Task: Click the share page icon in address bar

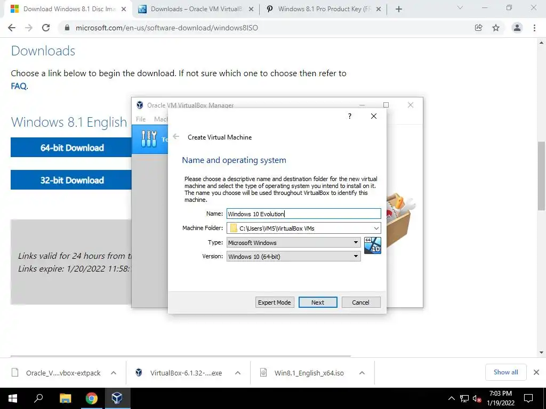Action: point(479,28)
